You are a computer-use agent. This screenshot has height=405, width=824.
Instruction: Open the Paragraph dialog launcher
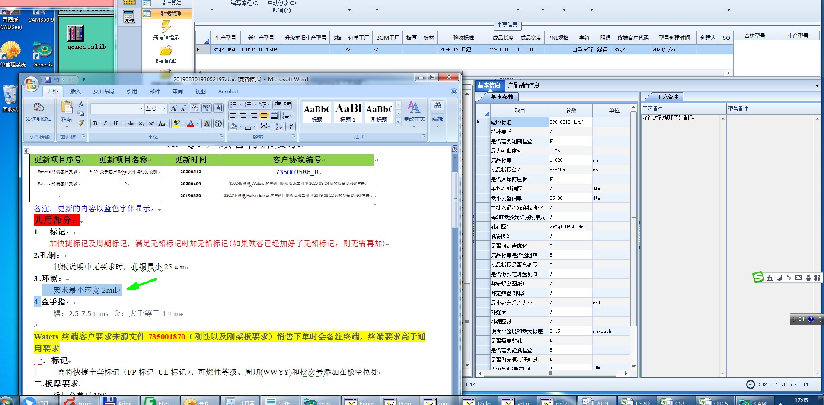(294, 136)
